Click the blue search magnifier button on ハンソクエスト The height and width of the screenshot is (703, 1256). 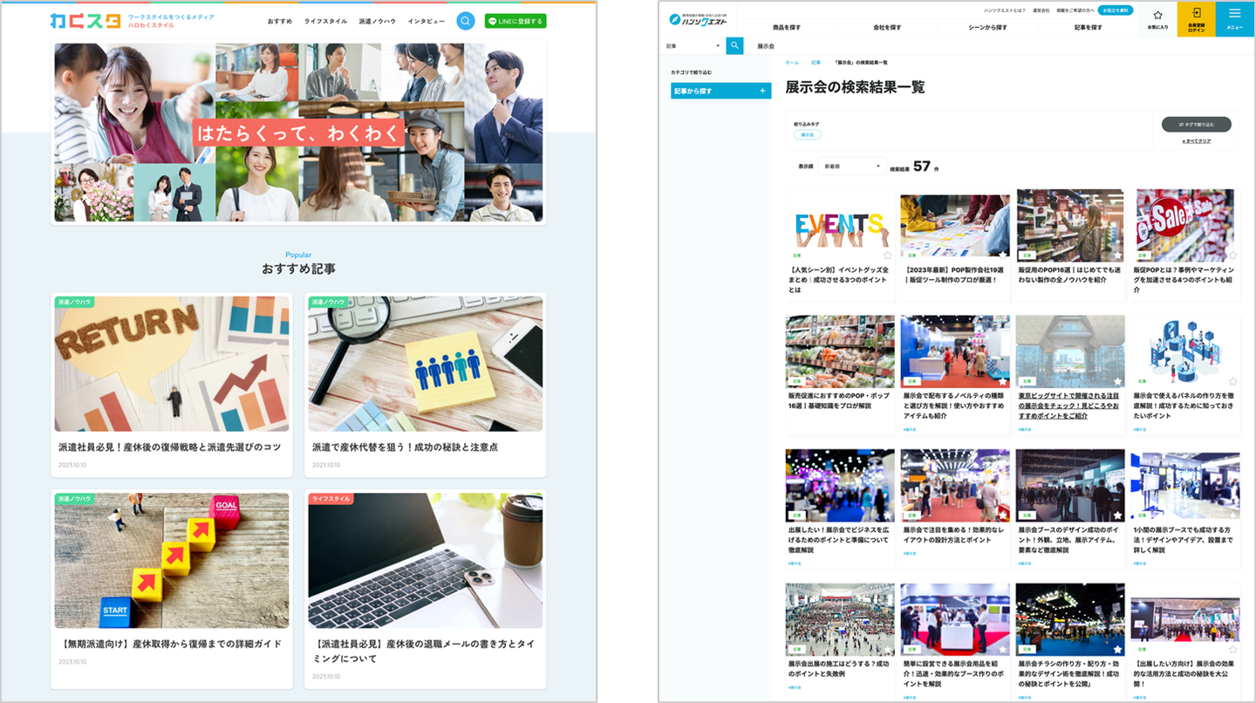[734, 45]
